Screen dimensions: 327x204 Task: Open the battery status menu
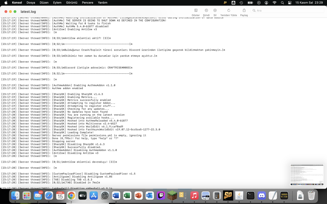pyautogui.click(x=250, y=3)
